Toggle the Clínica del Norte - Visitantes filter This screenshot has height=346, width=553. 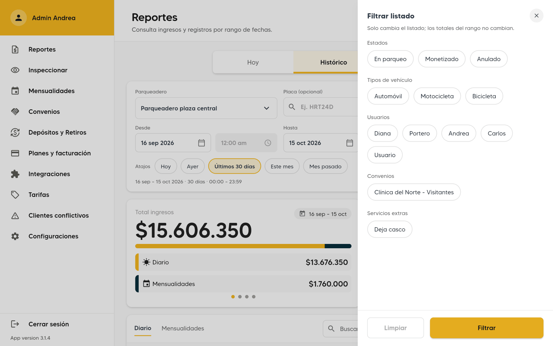pyautogui.click(x=414, y=192)
